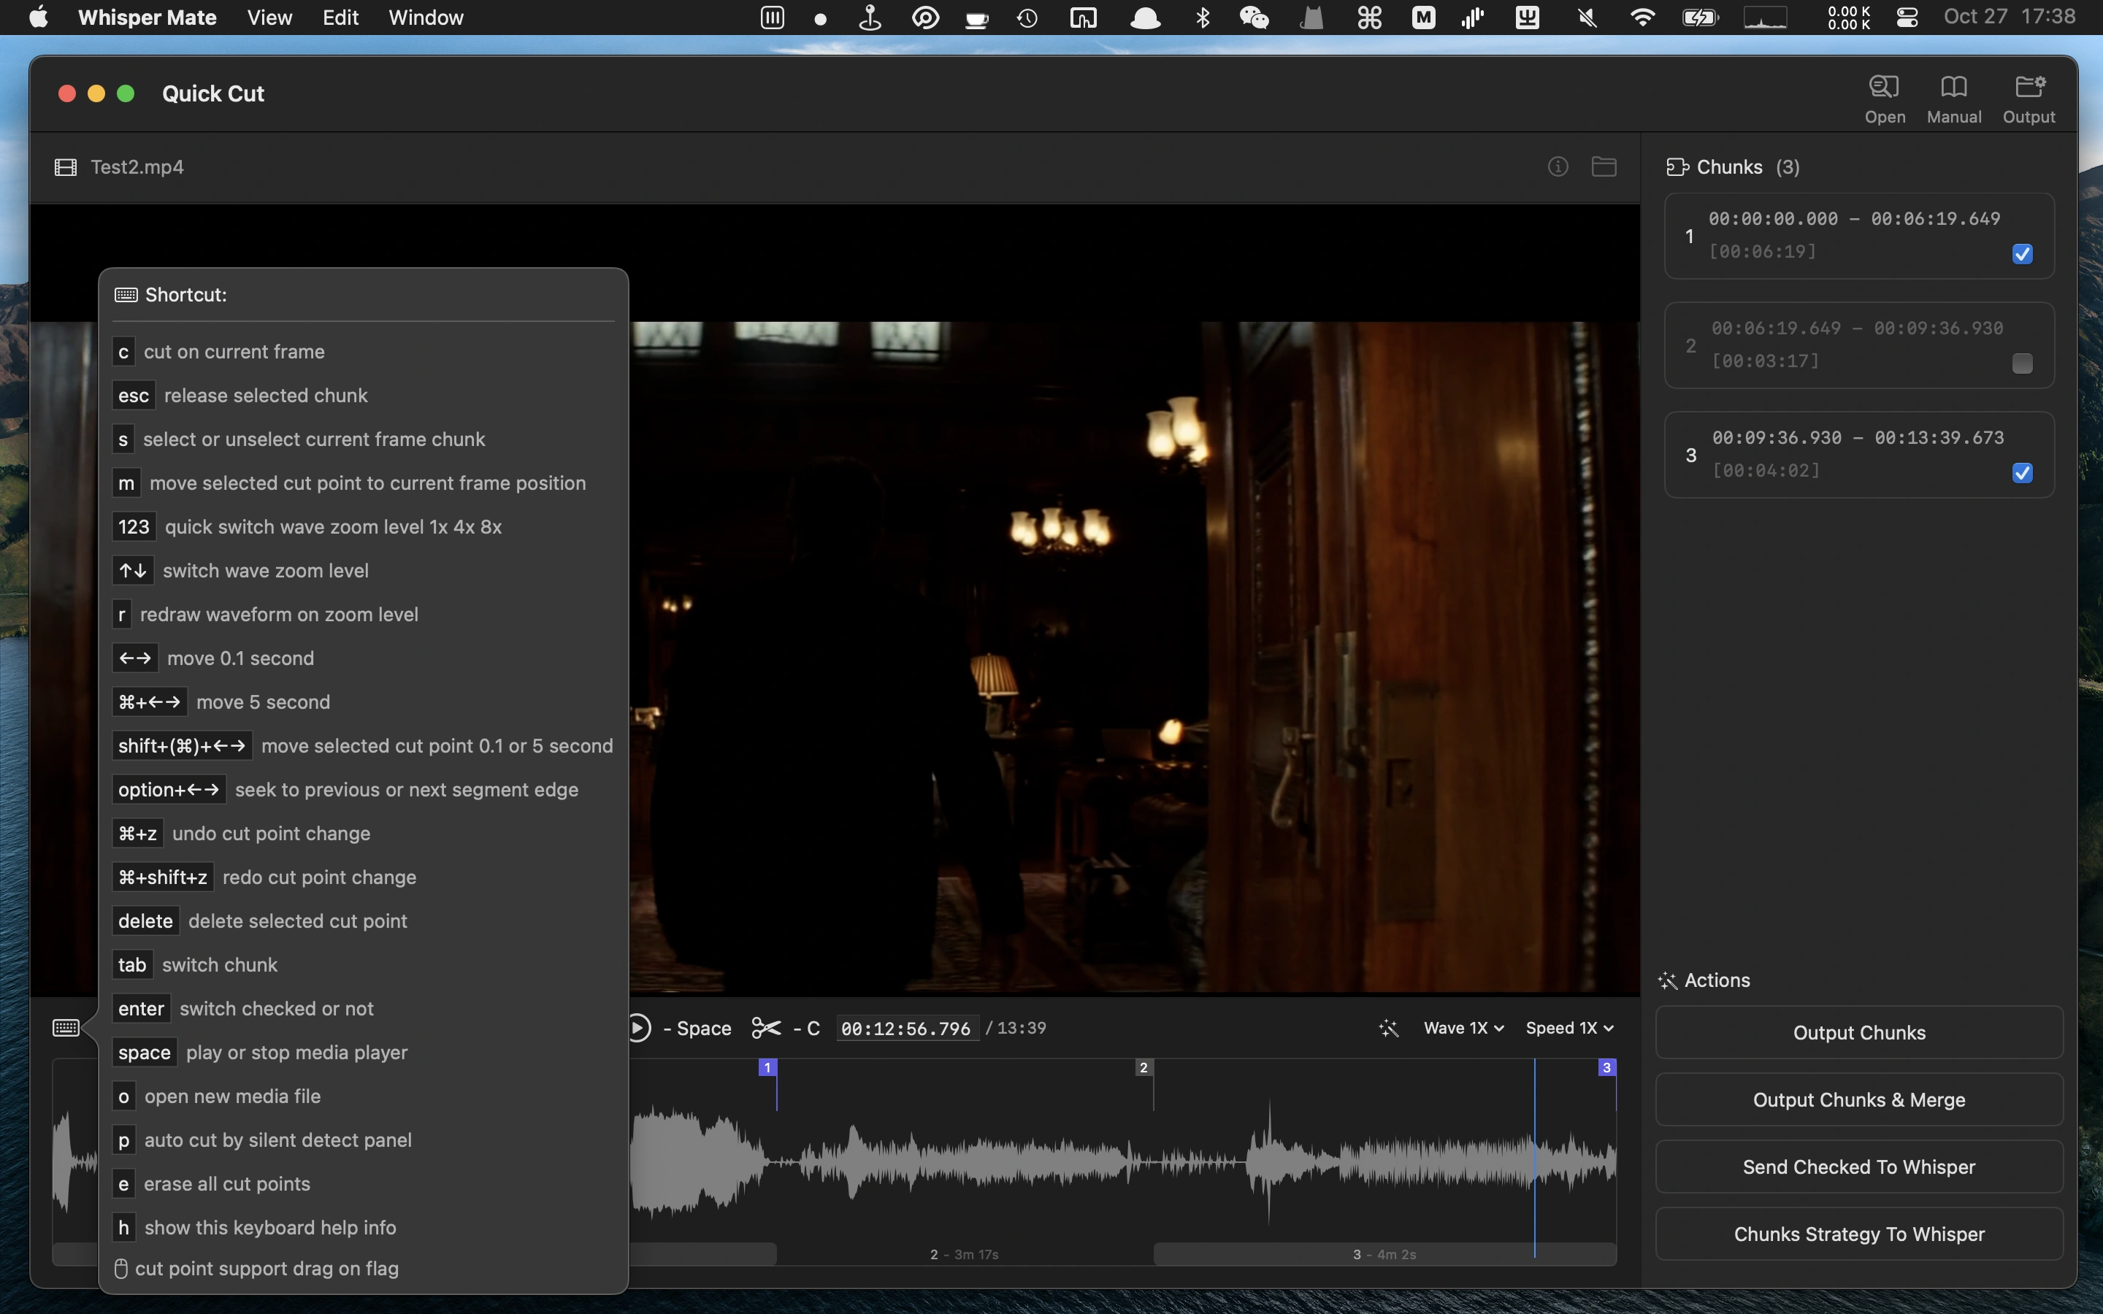The image size is (2103, 1314).
Task: Uncheck chunk 1 in the Chunks panel
Action: pyautogui.click(x=2022, y=254)
